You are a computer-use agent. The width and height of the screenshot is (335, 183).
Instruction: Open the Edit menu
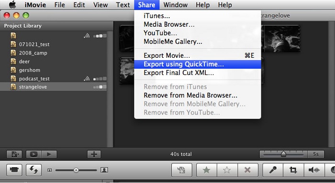point(79,5)
